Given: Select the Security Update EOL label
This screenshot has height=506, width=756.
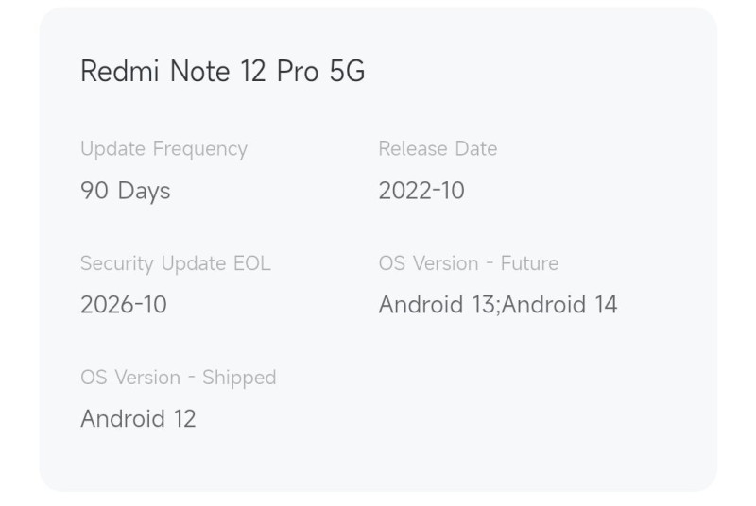Looking at the screenshot, I should tap(175, 263).
